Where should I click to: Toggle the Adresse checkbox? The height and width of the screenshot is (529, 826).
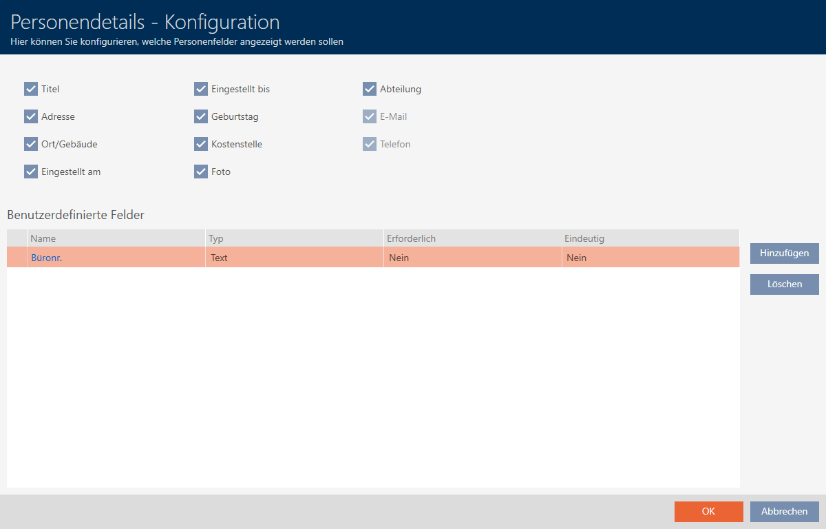click(x=31, y=116)
